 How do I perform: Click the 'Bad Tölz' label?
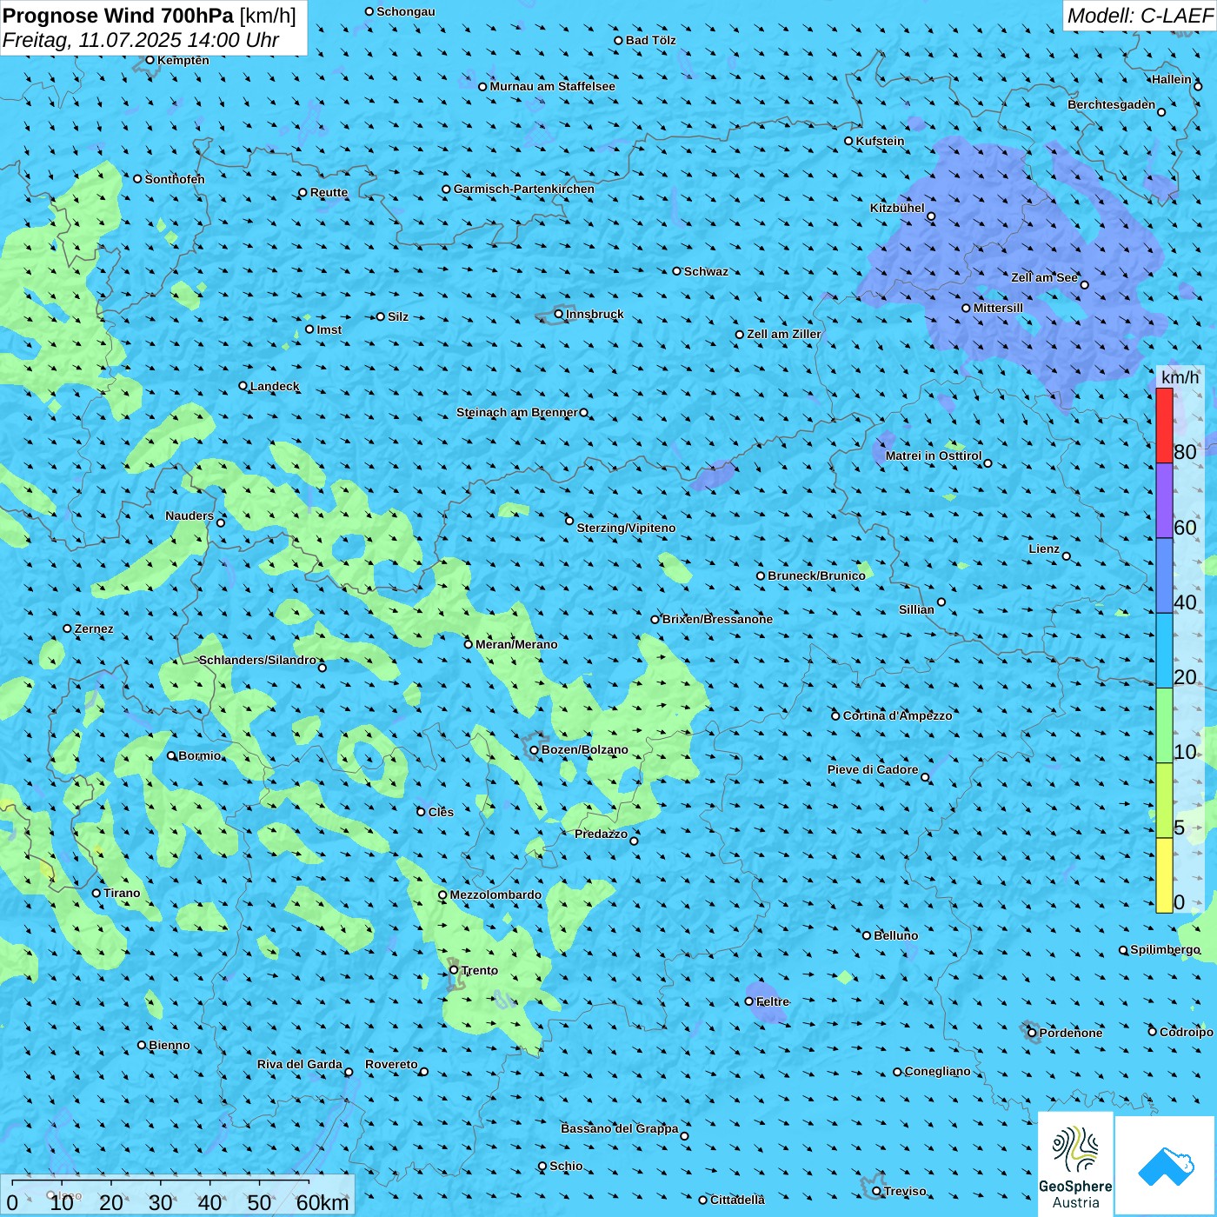click(650, 40)
